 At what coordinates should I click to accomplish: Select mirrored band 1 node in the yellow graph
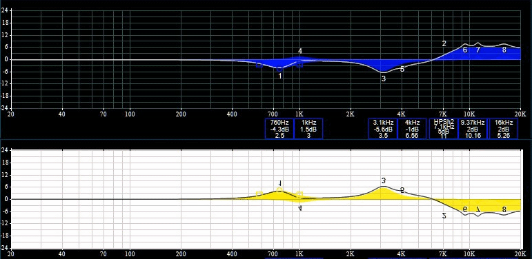[280, 183]
